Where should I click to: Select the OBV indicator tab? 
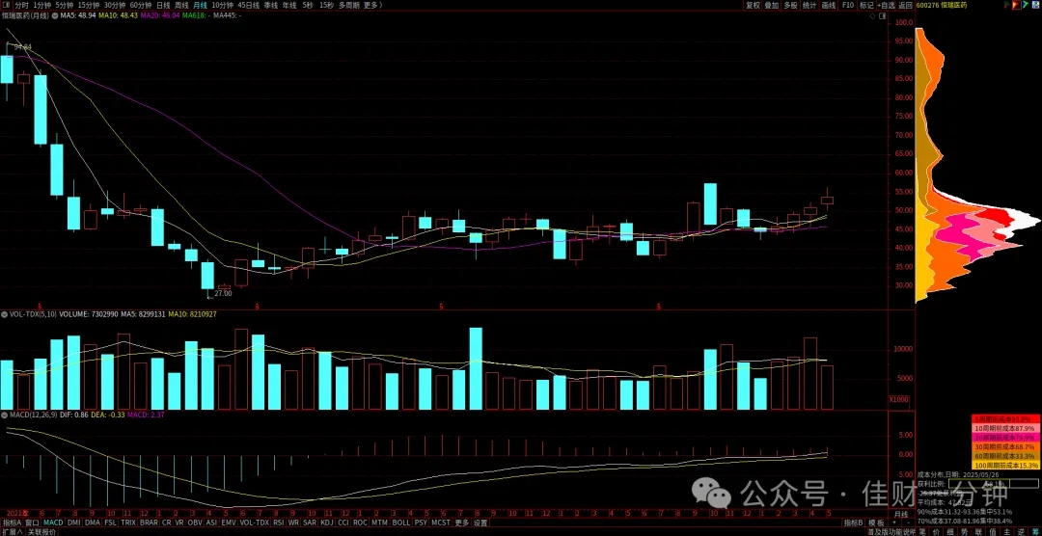[x=195, y=523]
